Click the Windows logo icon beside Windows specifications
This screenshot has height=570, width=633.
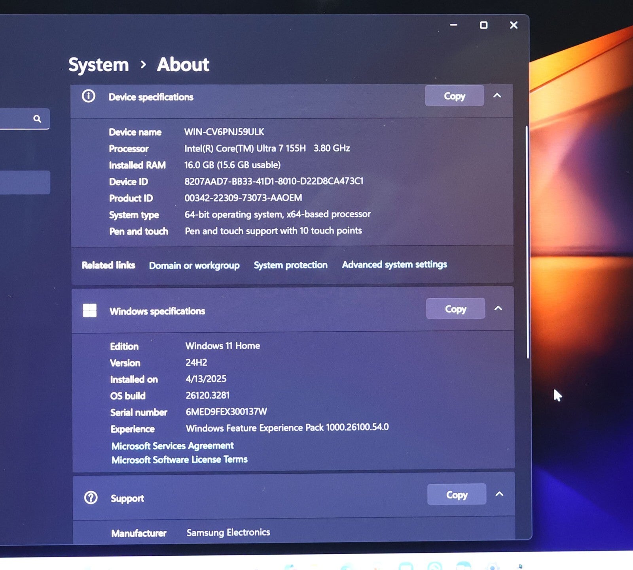(x=90, y=310)
